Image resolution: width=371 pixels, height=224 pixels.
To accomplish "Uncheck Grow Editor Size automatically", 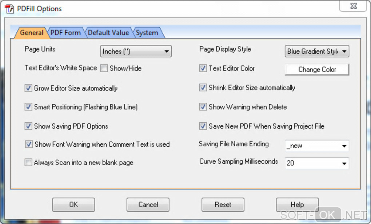I will [x=28, y=88].
